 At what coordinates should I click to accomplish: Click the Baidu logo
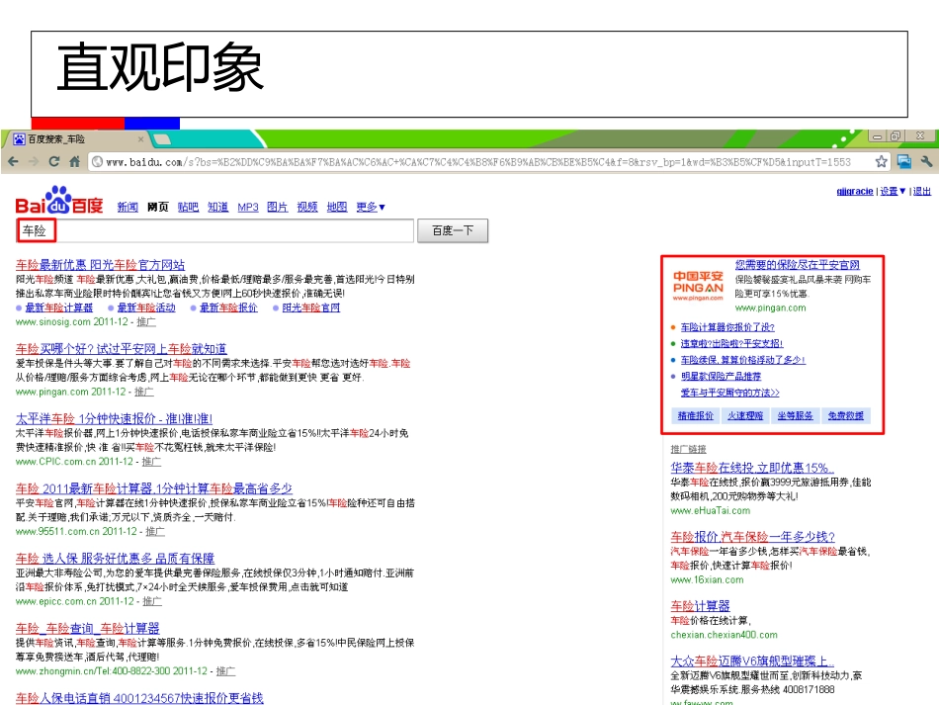(x=59, y=201)
